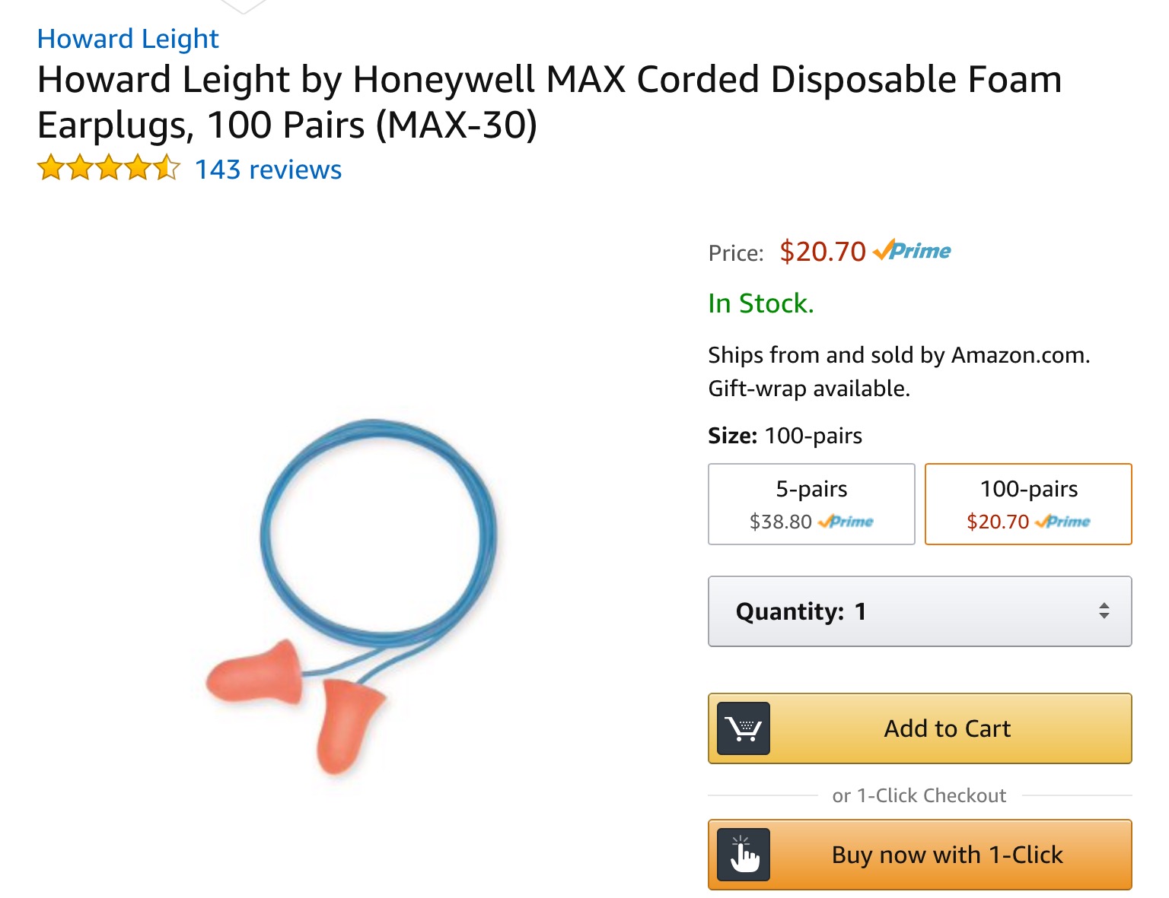Click the Prime badge in the 100-pairs option
This screenshot has width=1169, height=898.
pos(1062,522)
